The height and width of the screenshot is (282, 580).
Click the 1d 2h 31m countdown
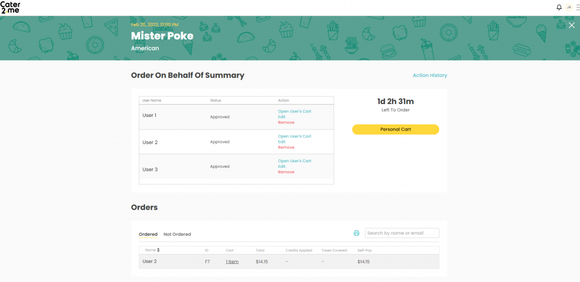395,102
